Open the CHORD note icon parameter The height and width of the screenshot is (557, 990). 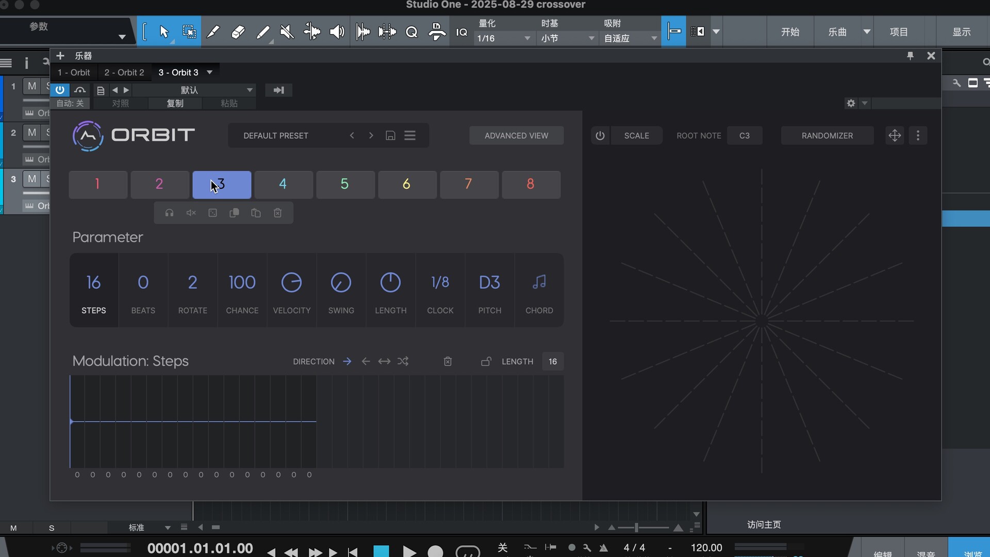(x=539, y=282)
